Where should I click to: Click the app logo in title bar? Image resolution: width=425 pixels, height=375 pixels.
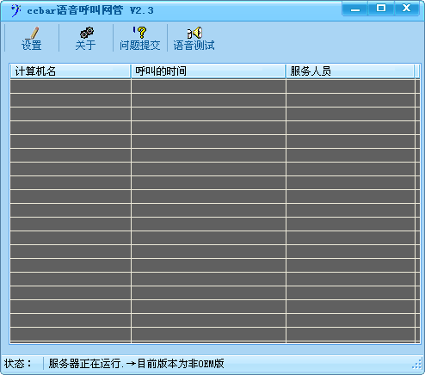[15, 10]
